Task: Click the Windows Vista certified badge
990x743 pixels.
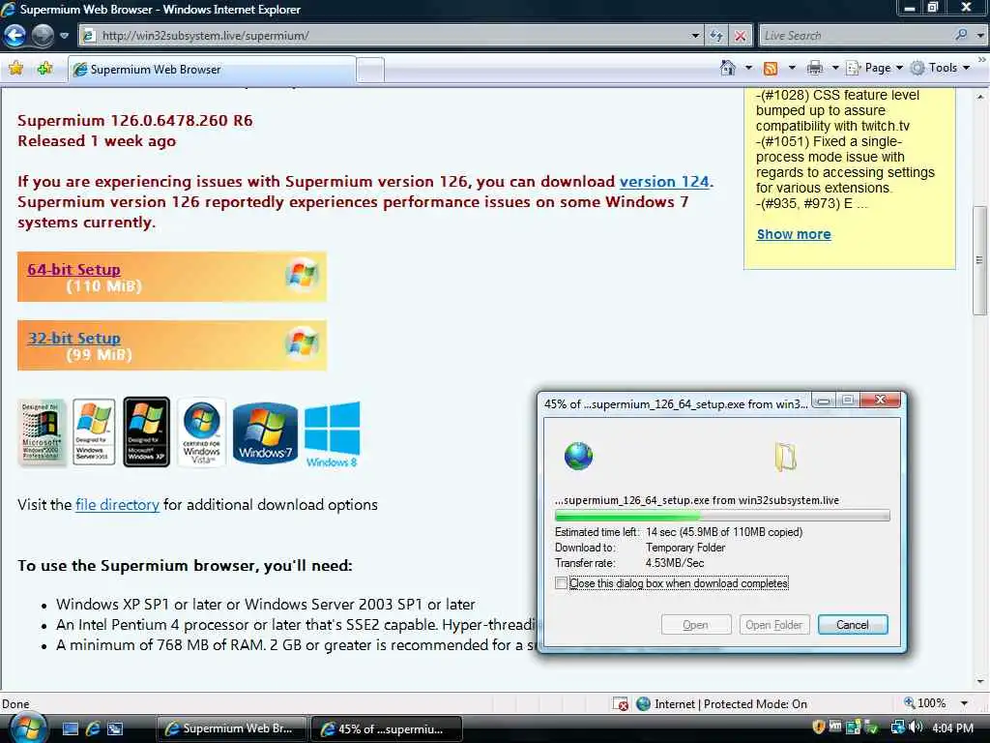Action: tap(201, 432)
